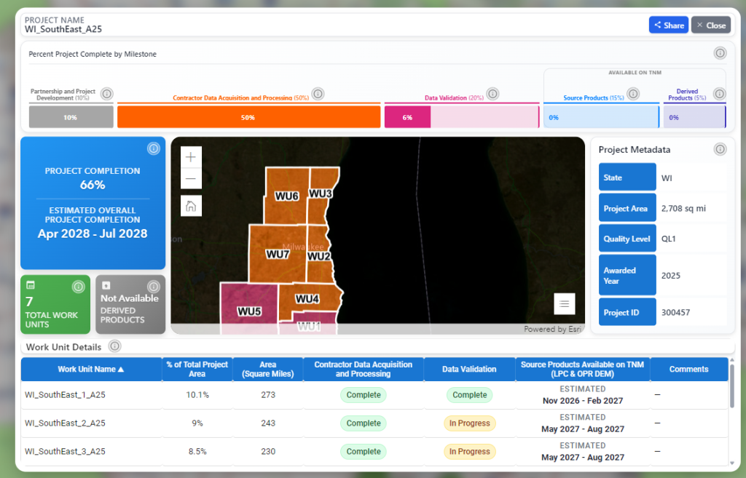Click the 10.1% project area value
Viewport: 746px width, 478px height.
[197, 395]
